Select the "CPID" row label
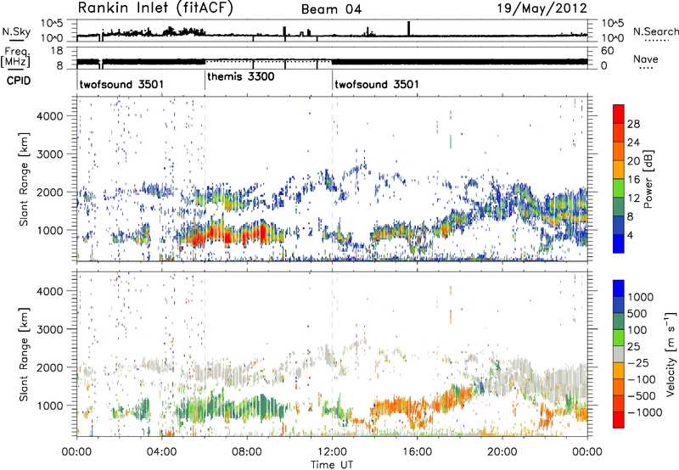This screenshot has width=679, height=470. pos(19,81)
